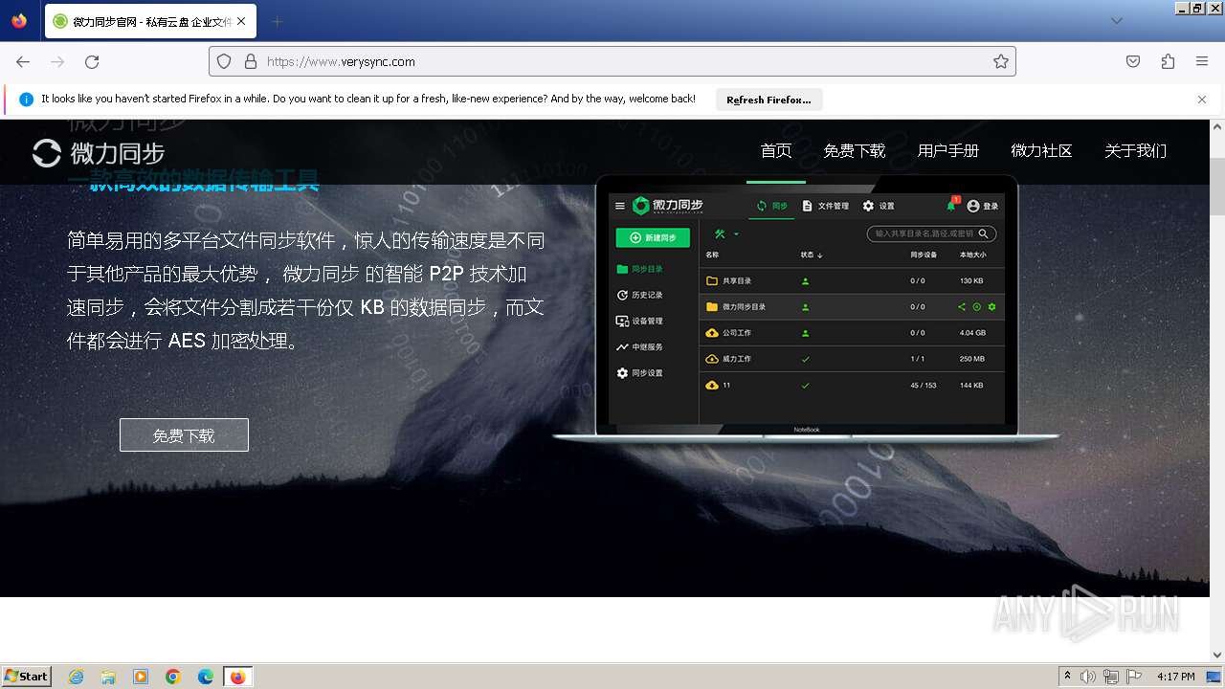Launch Google Chrome from the taskbar
Viewport: 1225px width, 689px height.
point(173,677)
